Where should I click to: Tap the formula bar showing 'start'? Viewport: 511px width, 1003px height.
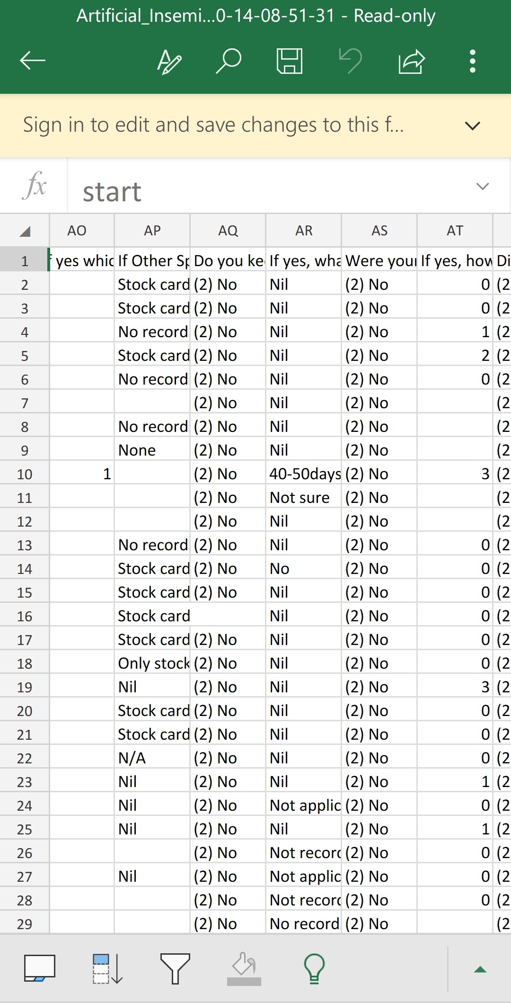(270, 191)
